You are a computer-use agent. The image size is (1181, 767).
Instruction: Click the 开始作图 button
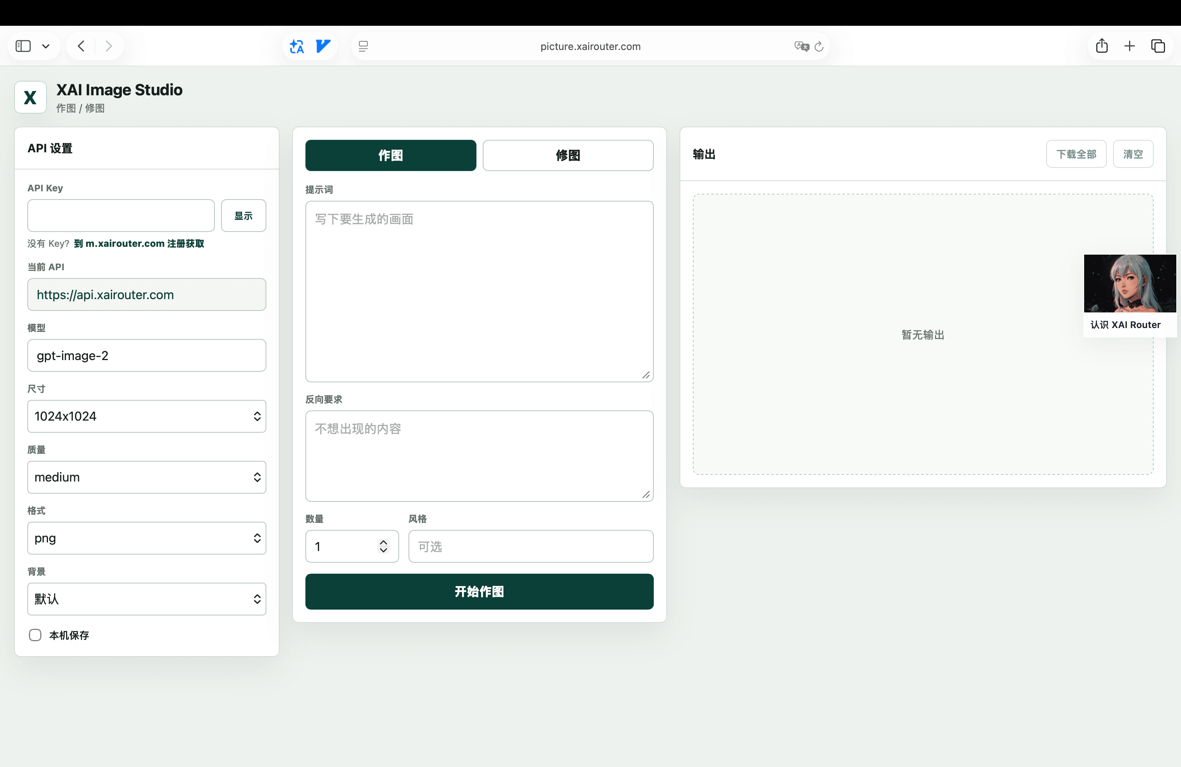point(479,591)
